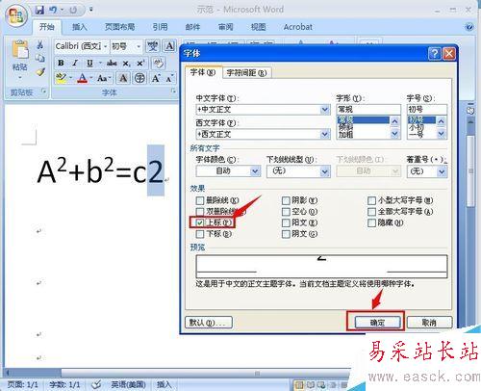Enable the 阴影 shadow checkbox
The image size is (481, 391).
286,200
